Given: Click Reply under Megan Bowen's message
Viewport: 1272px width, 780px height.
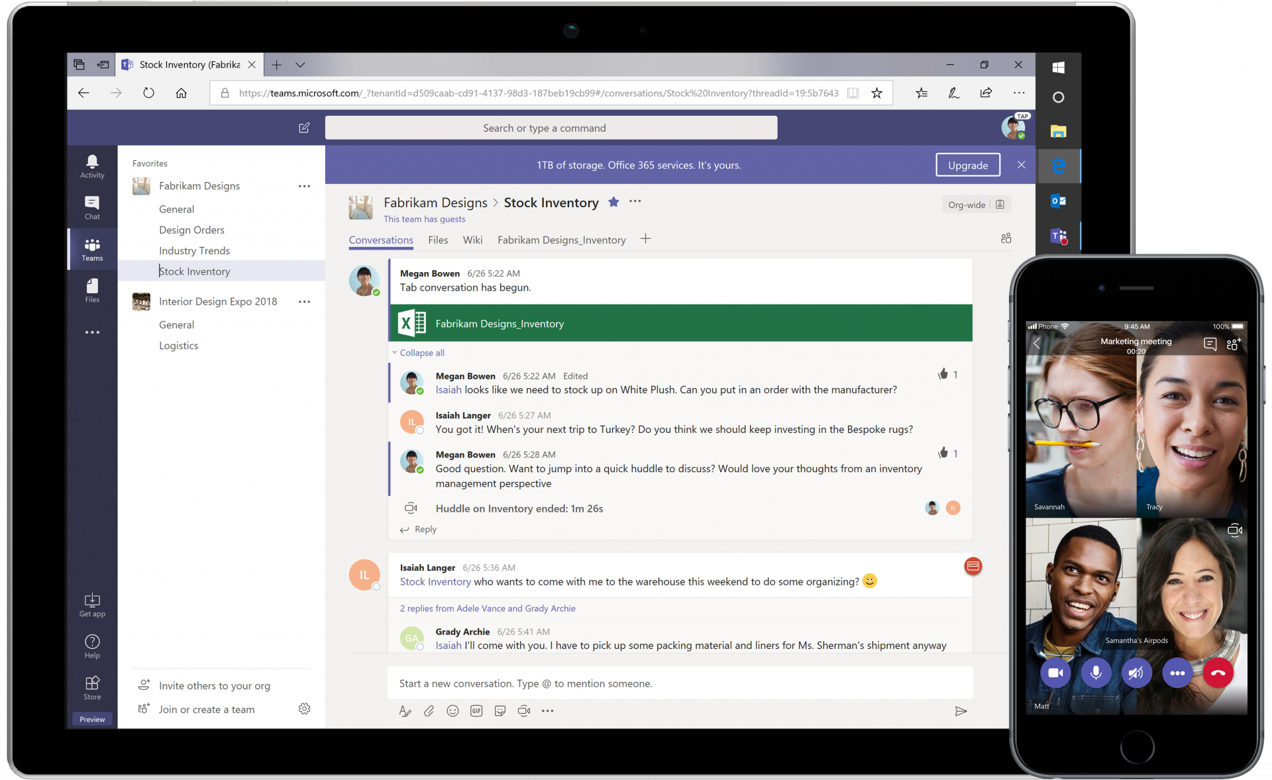Looking at the screenshot, I should click(x=426, y=528).
